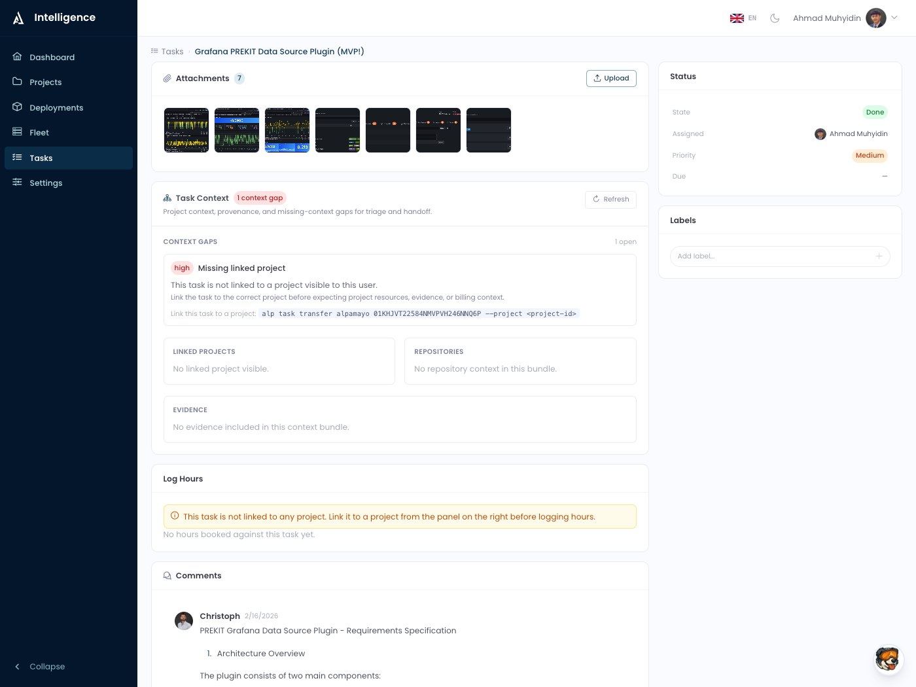This screenshot has width=916, height=687.
Task: Click the Comments speech bubble icon
Action: pos(167,576)
